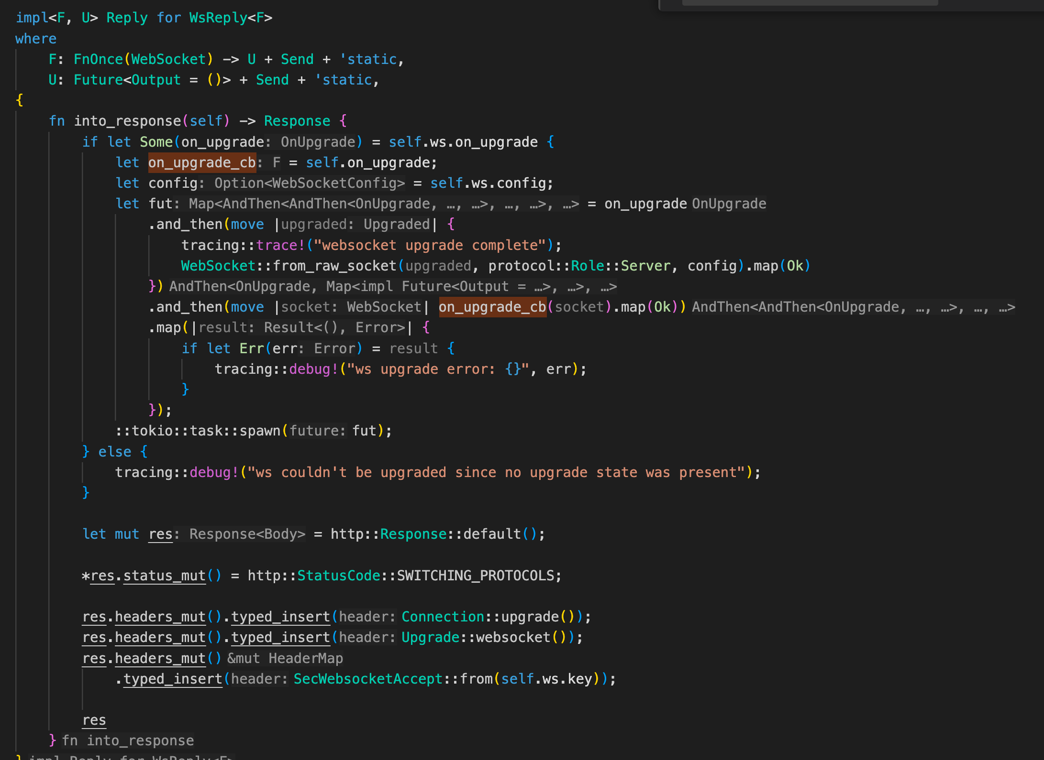Click ''static' on the U: Future line
Screen dimensions: 1044x760
[343, 80]
